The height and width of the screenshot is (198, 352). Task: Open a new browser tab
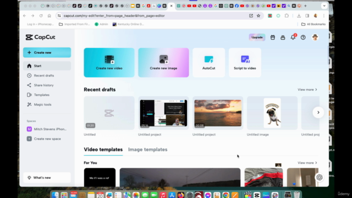tap(305, 6)
